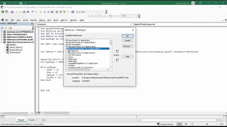Open the 100% zoom combo in toolbar
Screen dimensions: 227x127
point(129,16)
